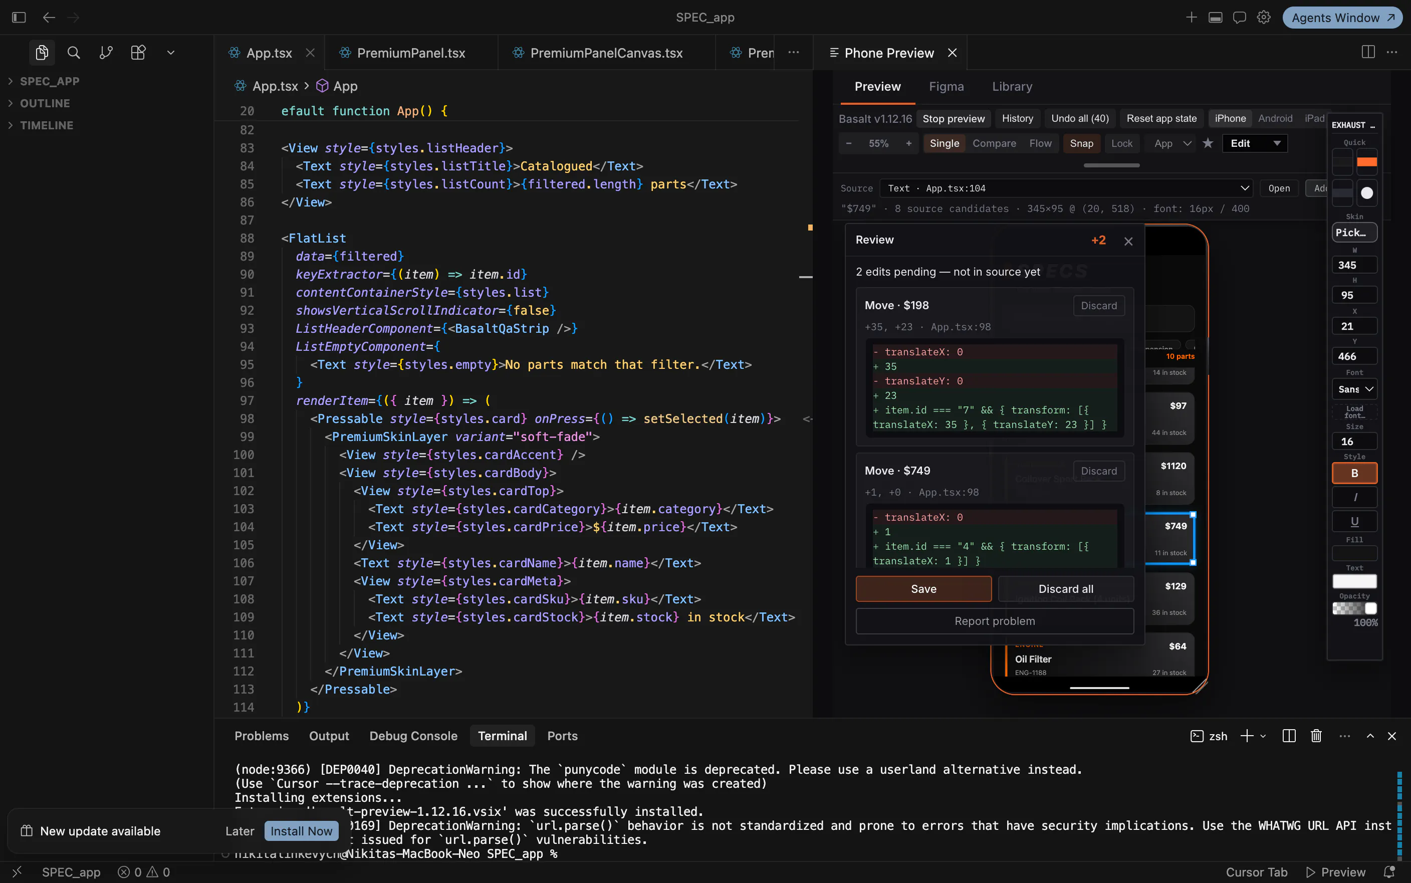The width and height of the screenshot is (1411, 883).
Task: Toggle Bold style B button
Action: pos(1354,473)
